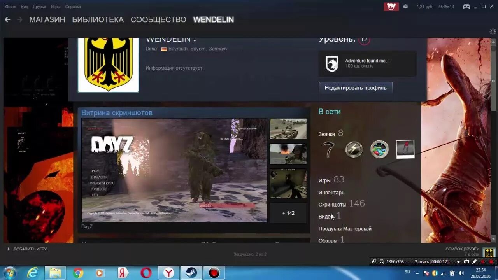Open the Значки 8 link
The height and width of the screenshot is (280, 498).
(331, 133)
